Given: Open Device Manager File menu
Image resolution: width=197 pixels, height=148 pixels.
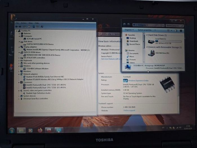Looking at the screenshot, I should pyautogui.click(x=17, y=23).
